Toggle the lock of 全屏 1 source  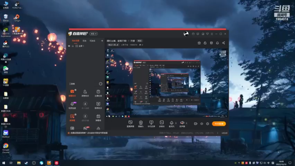73,46
